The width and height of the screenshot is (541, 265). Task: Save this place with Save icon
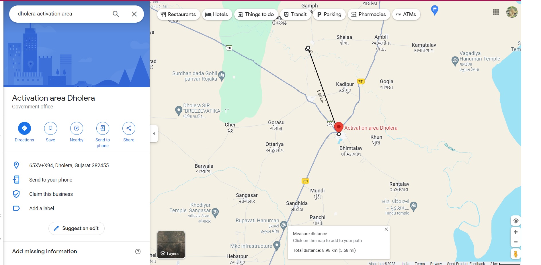(50, 128)
